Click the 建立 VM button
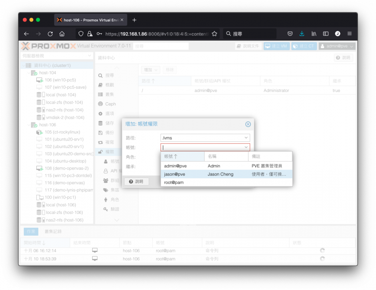 coord(276,46)
